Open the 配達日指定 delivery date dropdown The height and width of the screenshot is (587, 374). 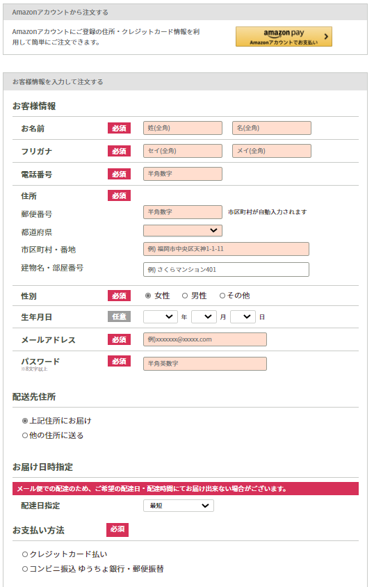click(x=179, y=506)
